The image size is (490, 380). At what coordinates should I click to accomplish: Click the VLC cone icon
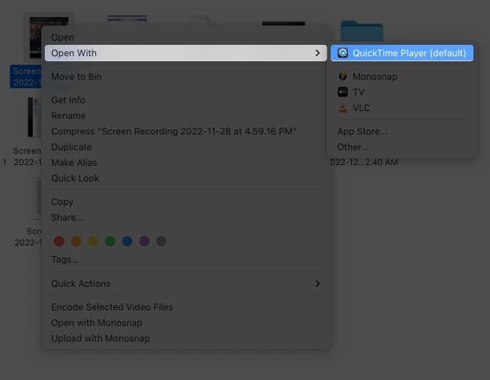click(x=343, y=108)
